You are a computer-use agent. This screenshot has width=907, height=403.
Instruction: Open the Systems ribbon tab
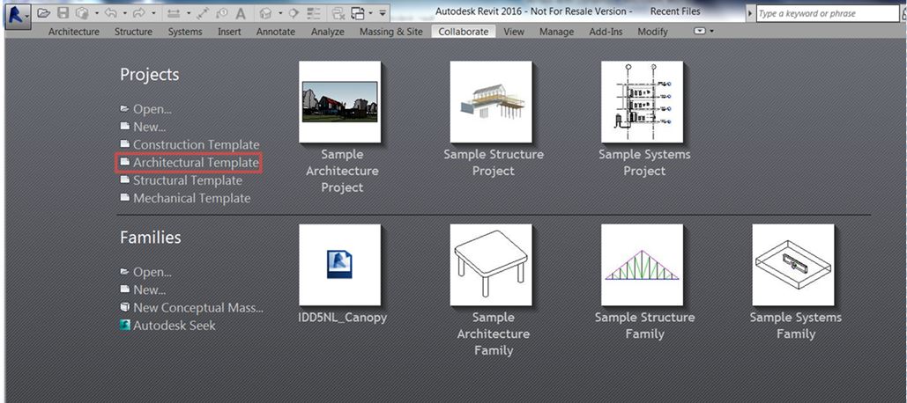pyautogui.click(x=185, y=32)
